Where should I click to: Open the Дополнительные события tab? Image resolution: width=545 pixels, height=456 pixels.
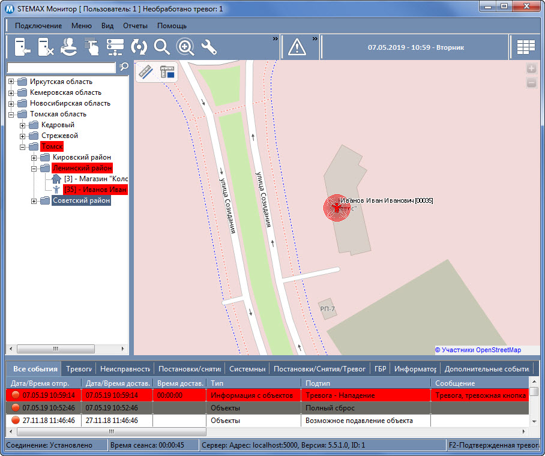pyautogui.click(x=487, y=369)
